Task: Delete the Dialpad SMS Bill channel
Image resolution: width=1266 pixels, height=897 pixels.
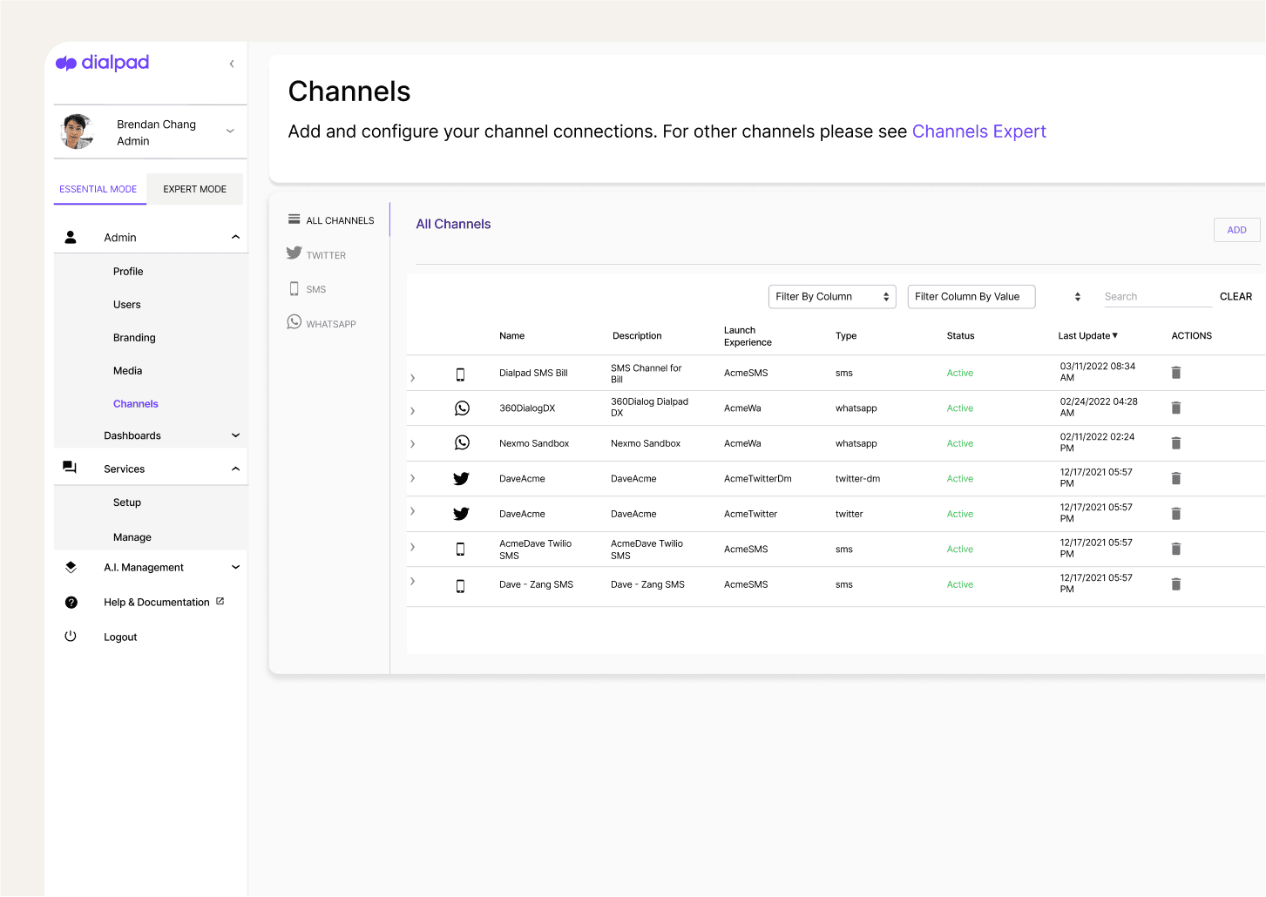Action: (x=1175, y=372)
